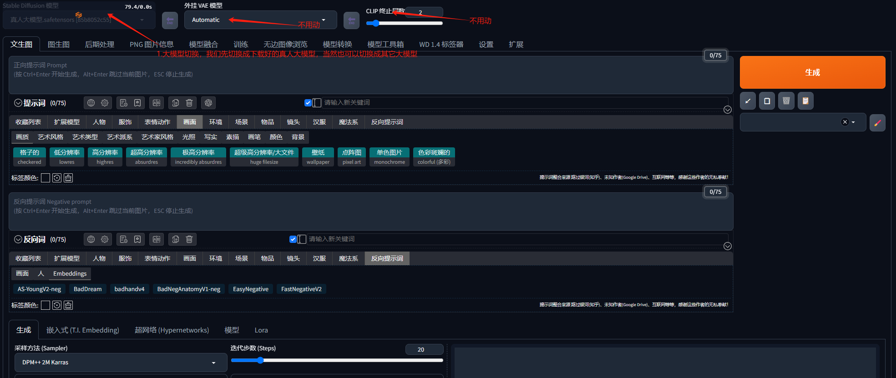
Task: Open DPM++ 2M Karras sampler dropdown
Action: [121, 363]
